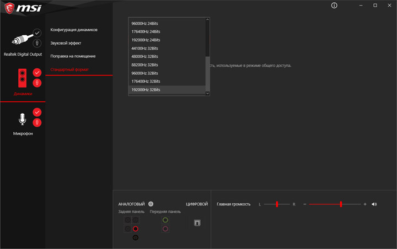Image resolution: width=397 pixels, height=249 pixels.
Task: Mute audio with the speaker icon
Action: 374,204
